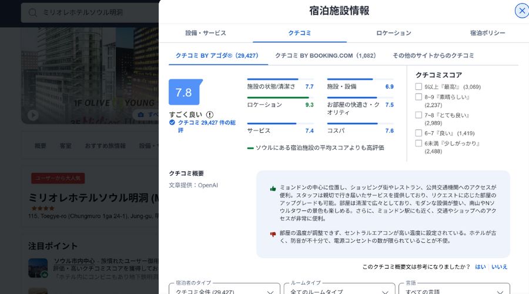Image resolution: width=529 pixels, height=294 pixels.
Task: Play the hotel video via play icon
Action: point(33,115)
